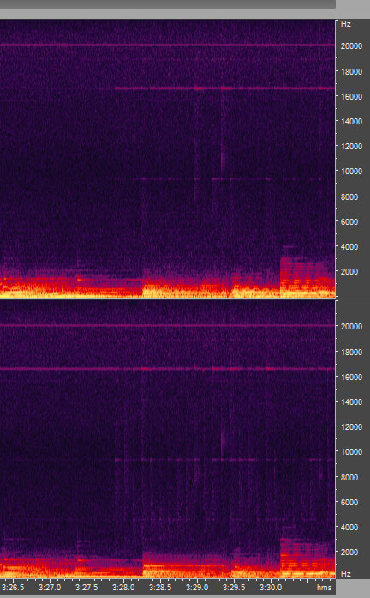370x598 pixels.
Task: Click 8000 on the right channel frequency scale
Action: click(349, 478)
